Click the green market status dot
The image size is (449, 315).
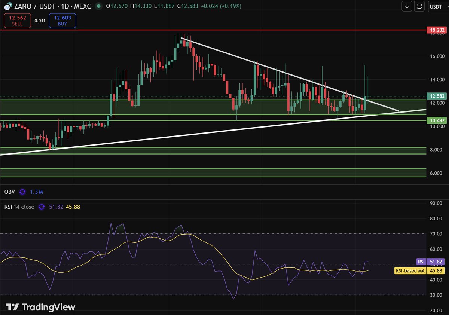pos(98,6)
